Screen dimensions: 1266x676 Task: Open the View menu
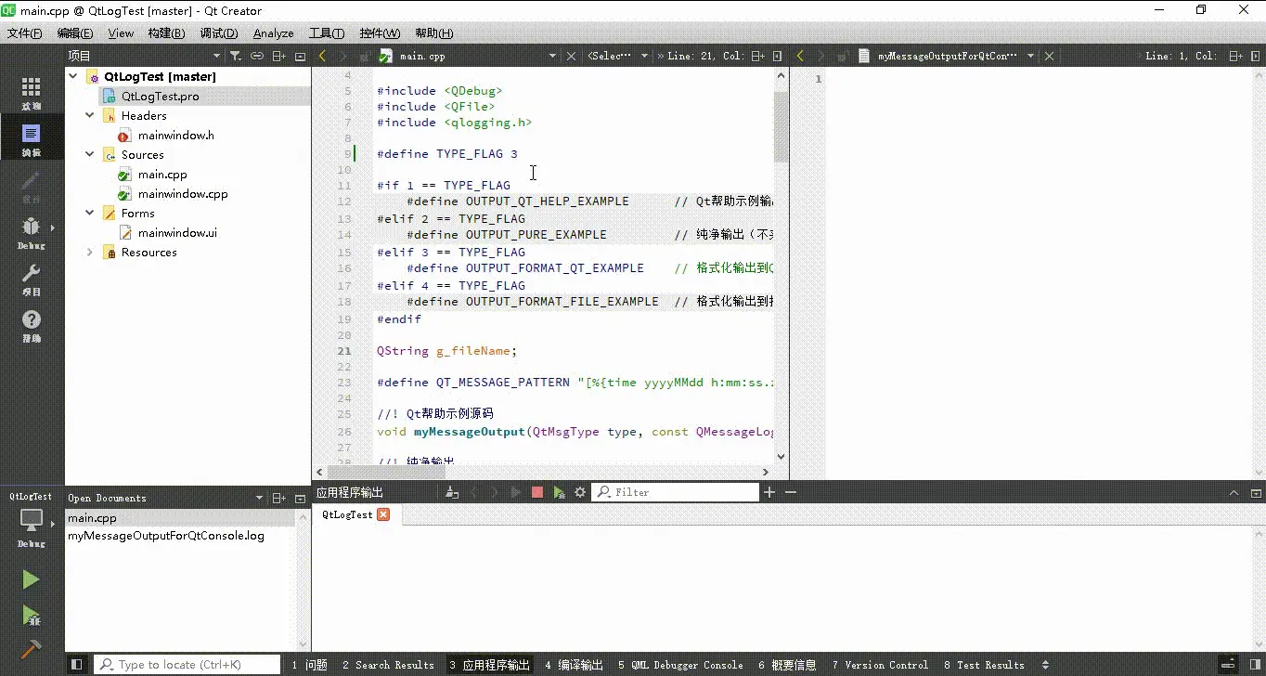[121, 32]
